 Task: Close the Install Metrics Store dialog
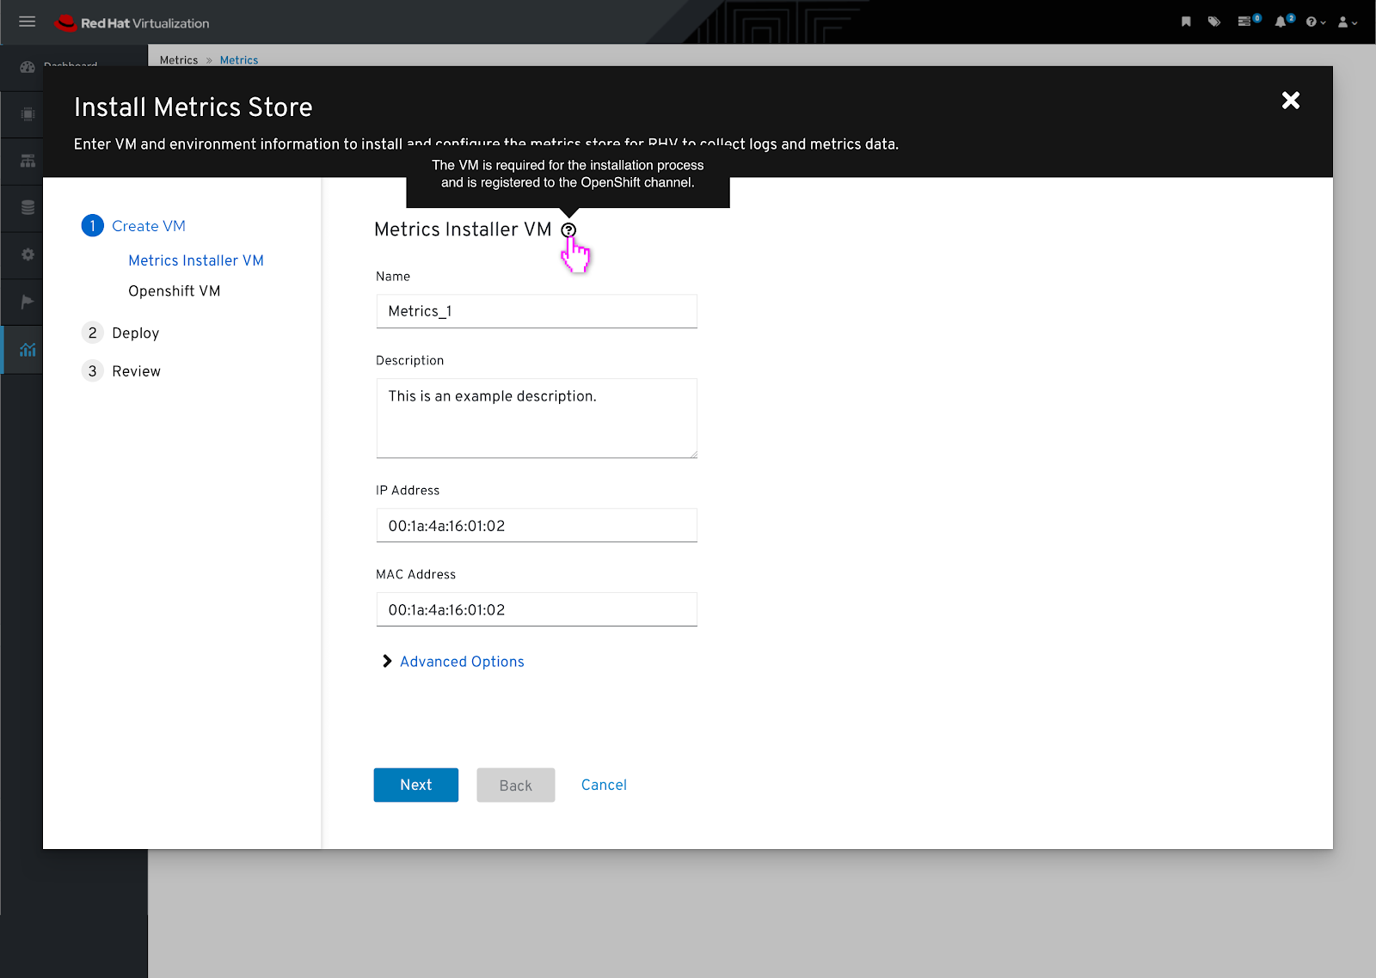click(1290, 101)
